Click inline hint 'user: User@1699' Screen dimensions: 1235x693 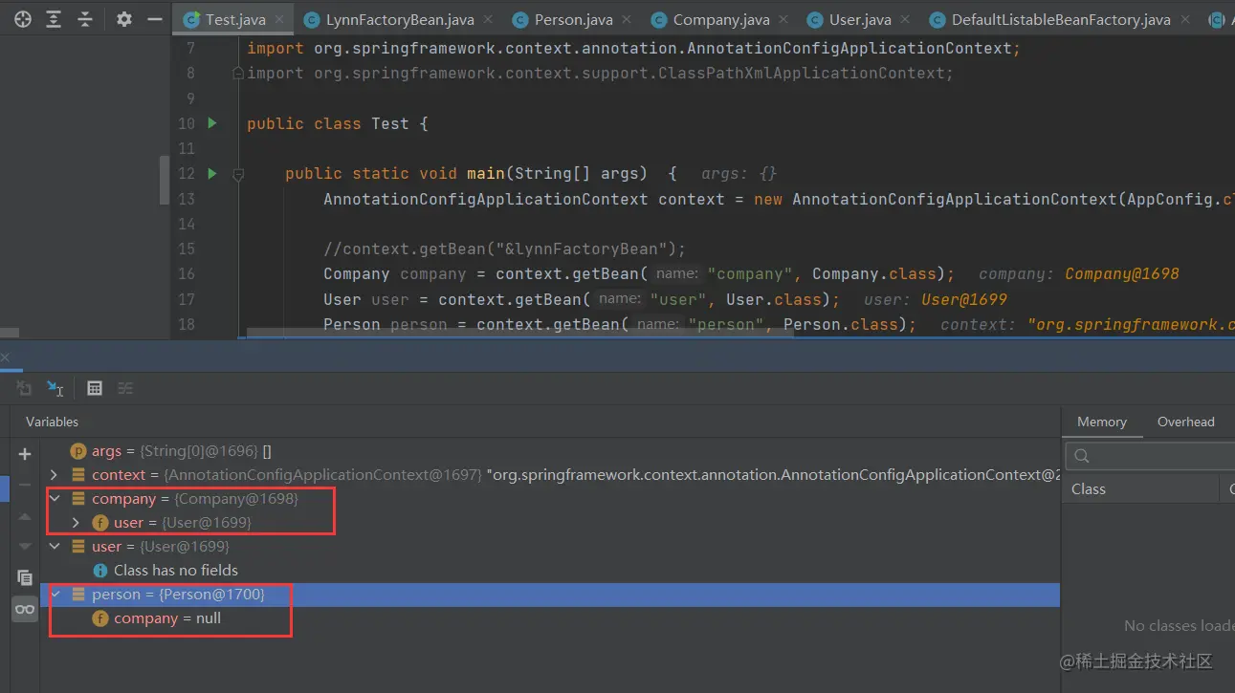[935, 299]
